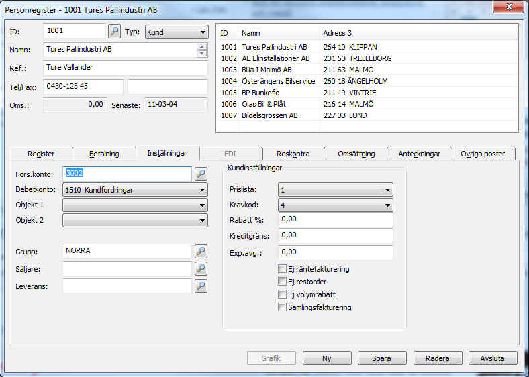Click the Leverans lookup magnifier icon
The image size is (529, 377).
coord(201,286)
